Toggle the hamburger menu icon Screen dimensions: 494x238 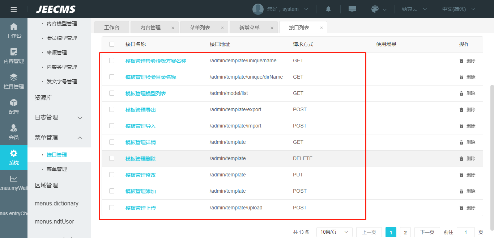[x=14, y=9]
